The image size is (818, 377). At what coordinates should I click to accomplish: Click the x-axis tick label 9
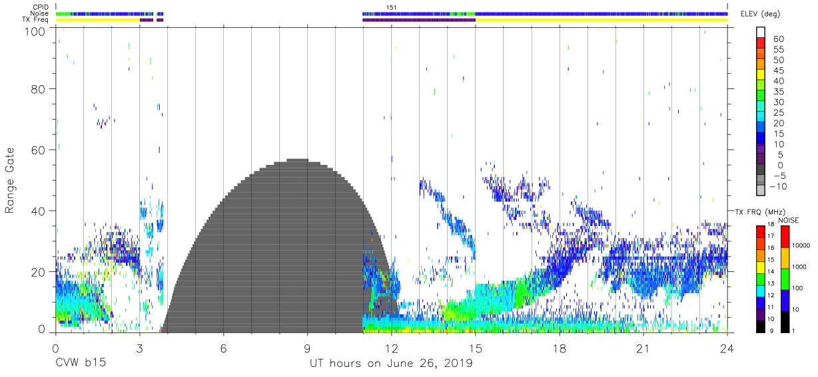pyautogui.click(x=307, y=348)
